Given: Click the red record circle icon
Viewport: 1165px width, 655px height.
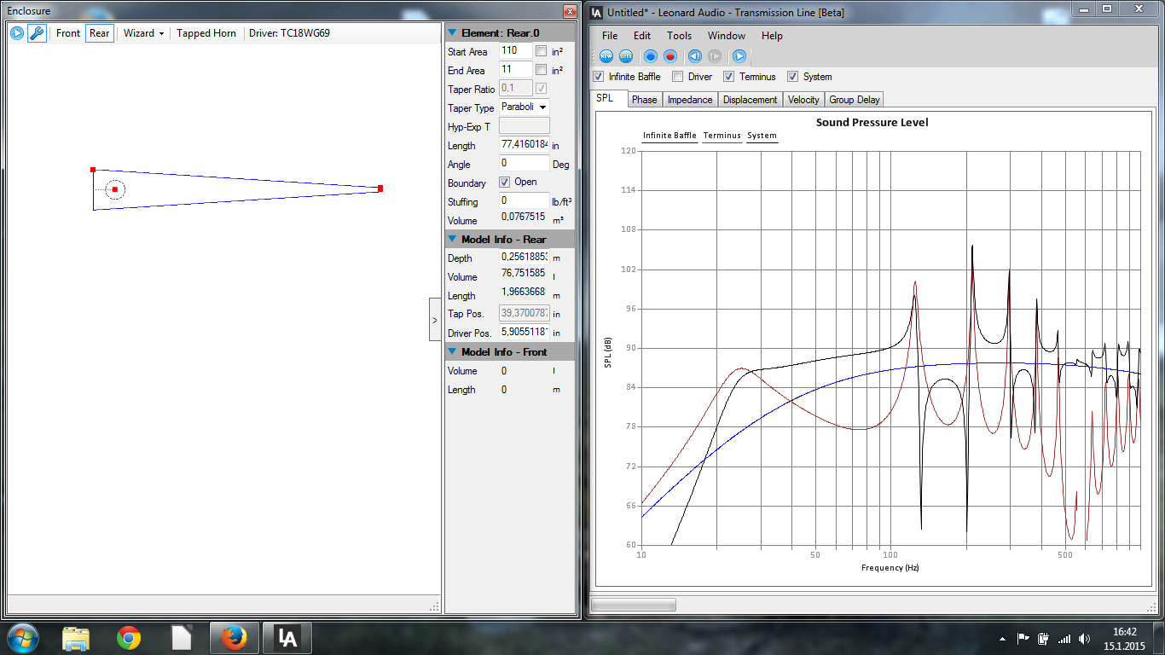Looking at the screenshot, I should point(670,56).
